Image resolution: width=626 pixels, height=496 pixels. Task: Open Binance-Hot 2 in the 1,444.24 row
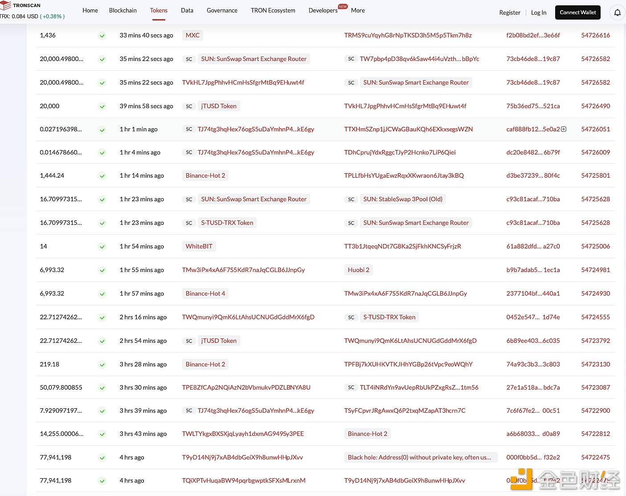click(205, 175)
